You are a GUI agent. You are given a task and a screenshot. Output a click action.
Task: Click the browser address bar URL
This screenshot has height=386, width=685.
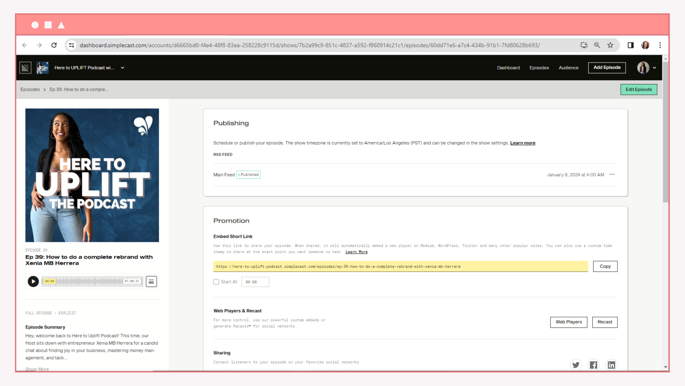coord(310,45)
